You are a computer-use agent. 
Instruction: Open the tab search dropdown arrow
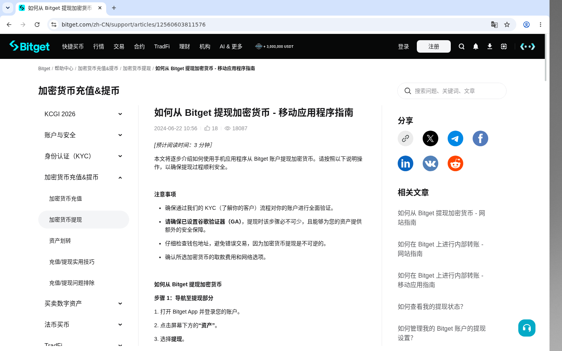click(x=8, y=8)
